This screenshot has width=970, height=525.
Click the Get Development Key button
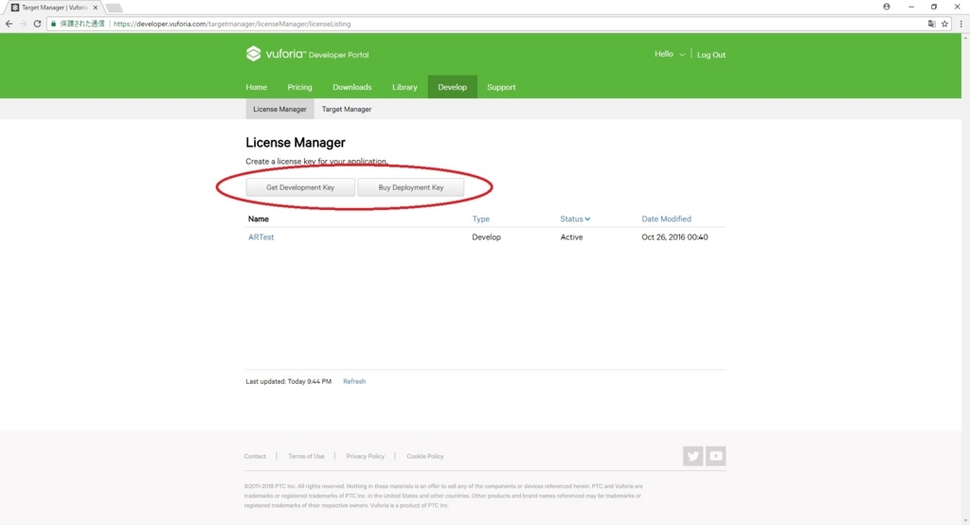coord(300,187)
